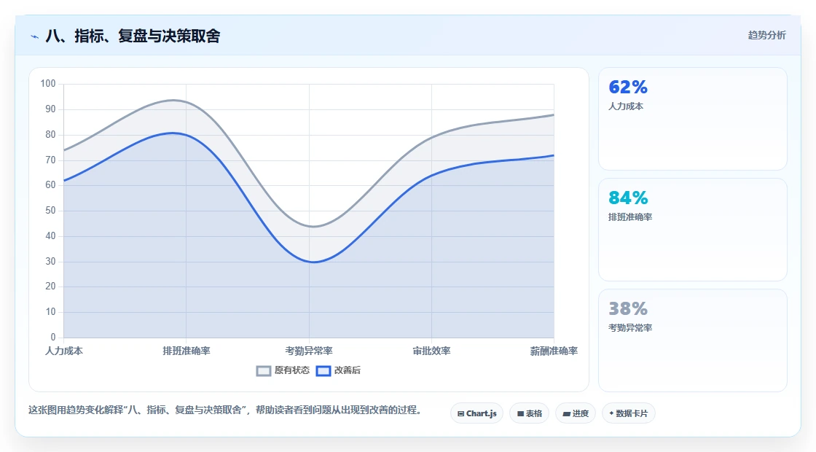Click the blue line's lowest point at 考勤异常率

coord(313,262)
